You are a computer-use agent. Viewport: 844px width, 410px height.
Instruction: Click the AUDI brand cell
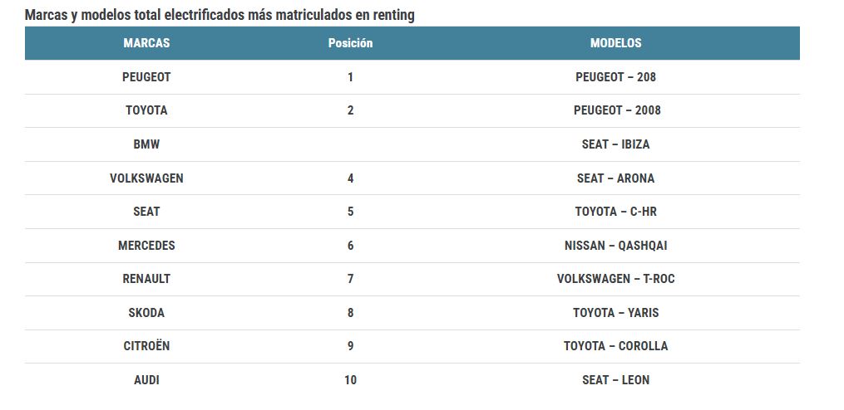[146, 380]
